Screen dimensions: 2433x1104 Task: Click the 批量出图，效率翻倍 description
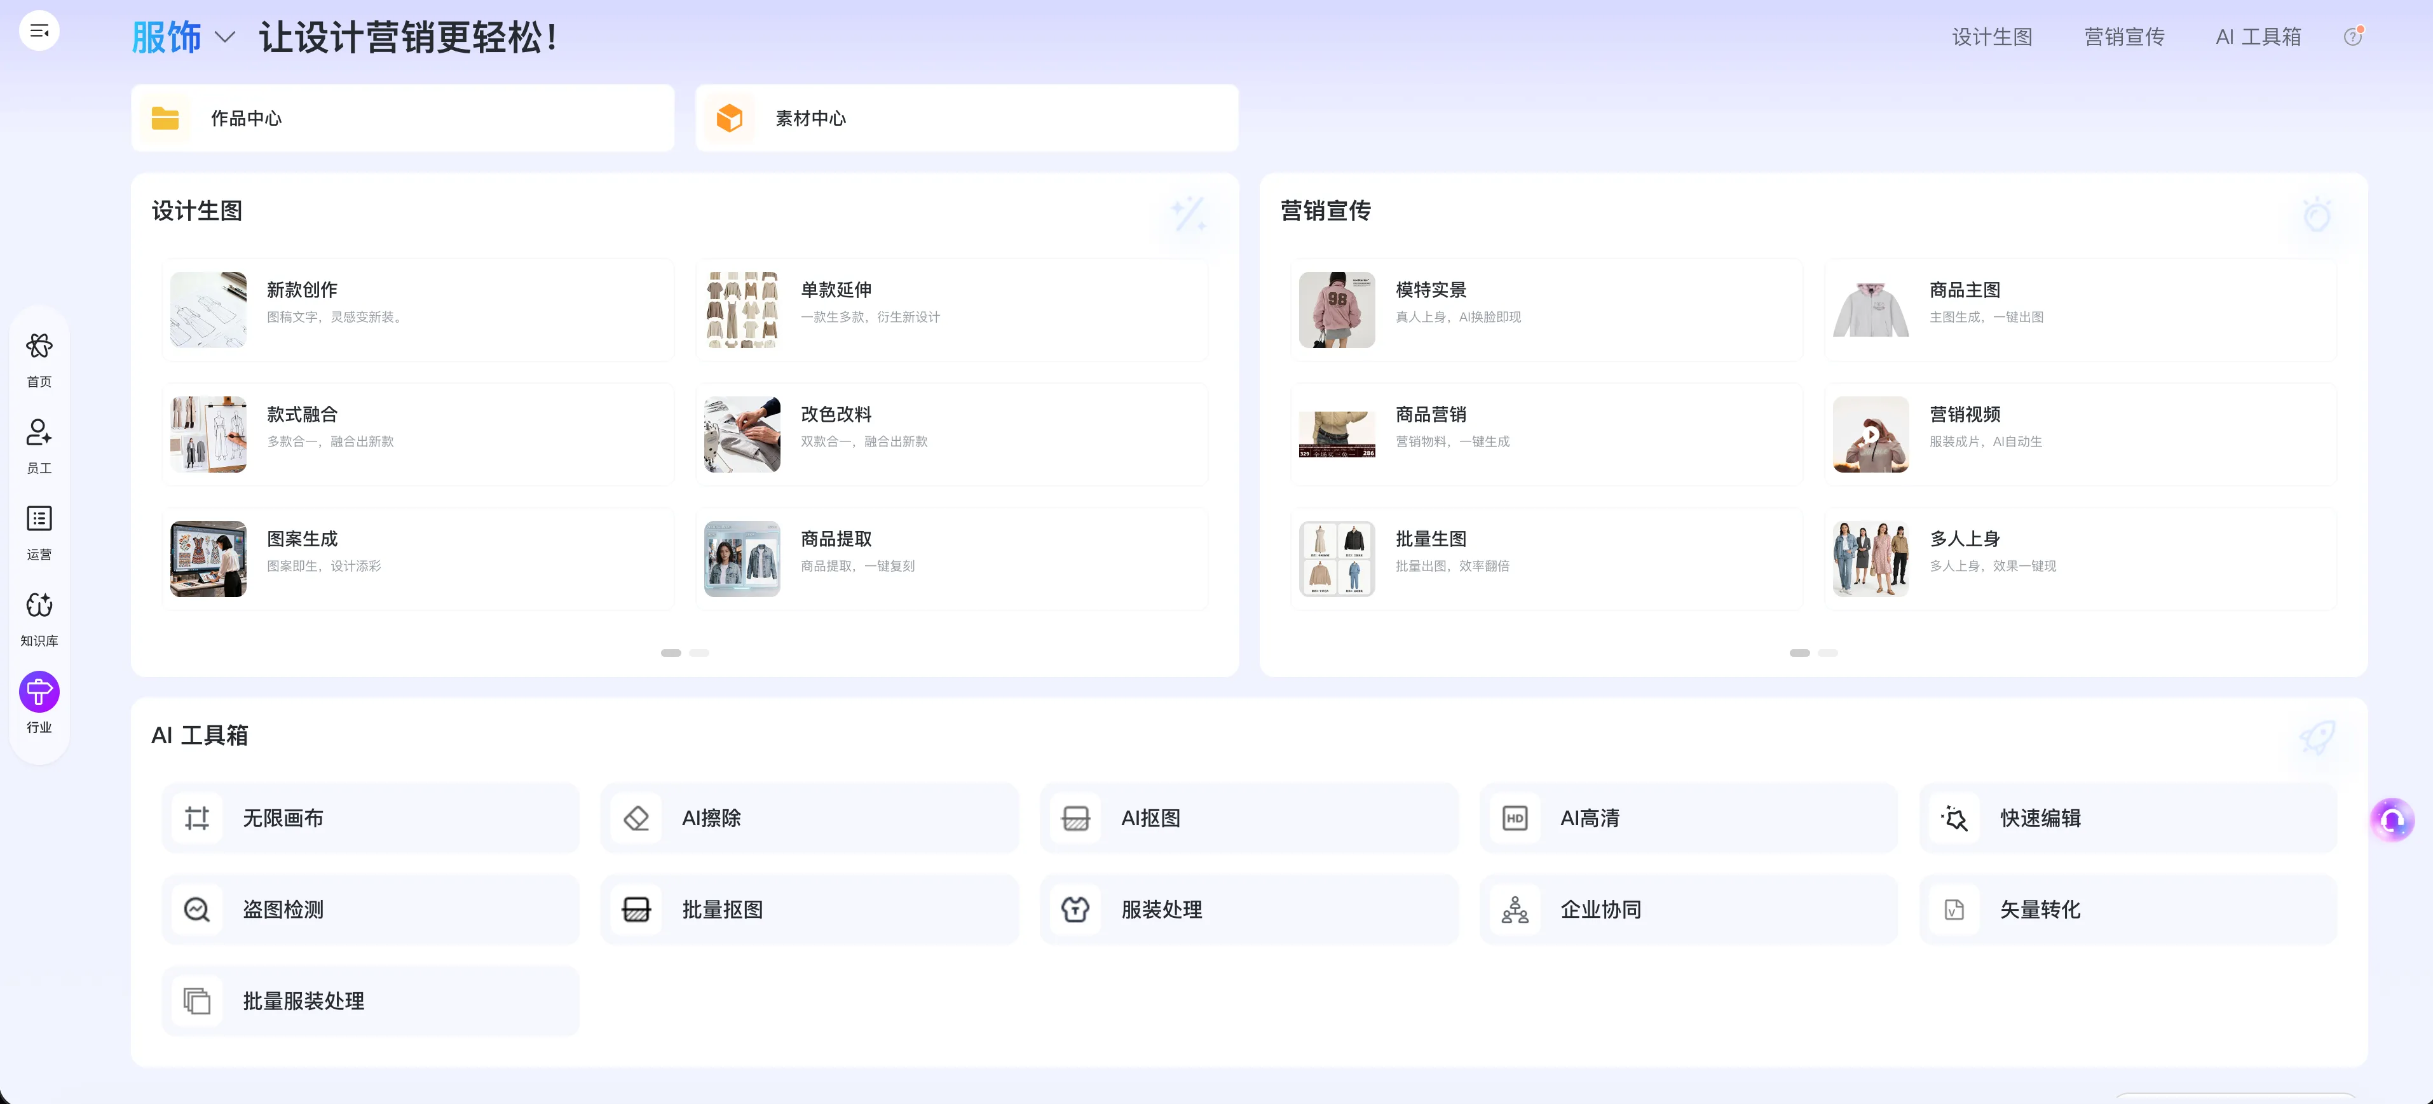(x=1453, y=566)
